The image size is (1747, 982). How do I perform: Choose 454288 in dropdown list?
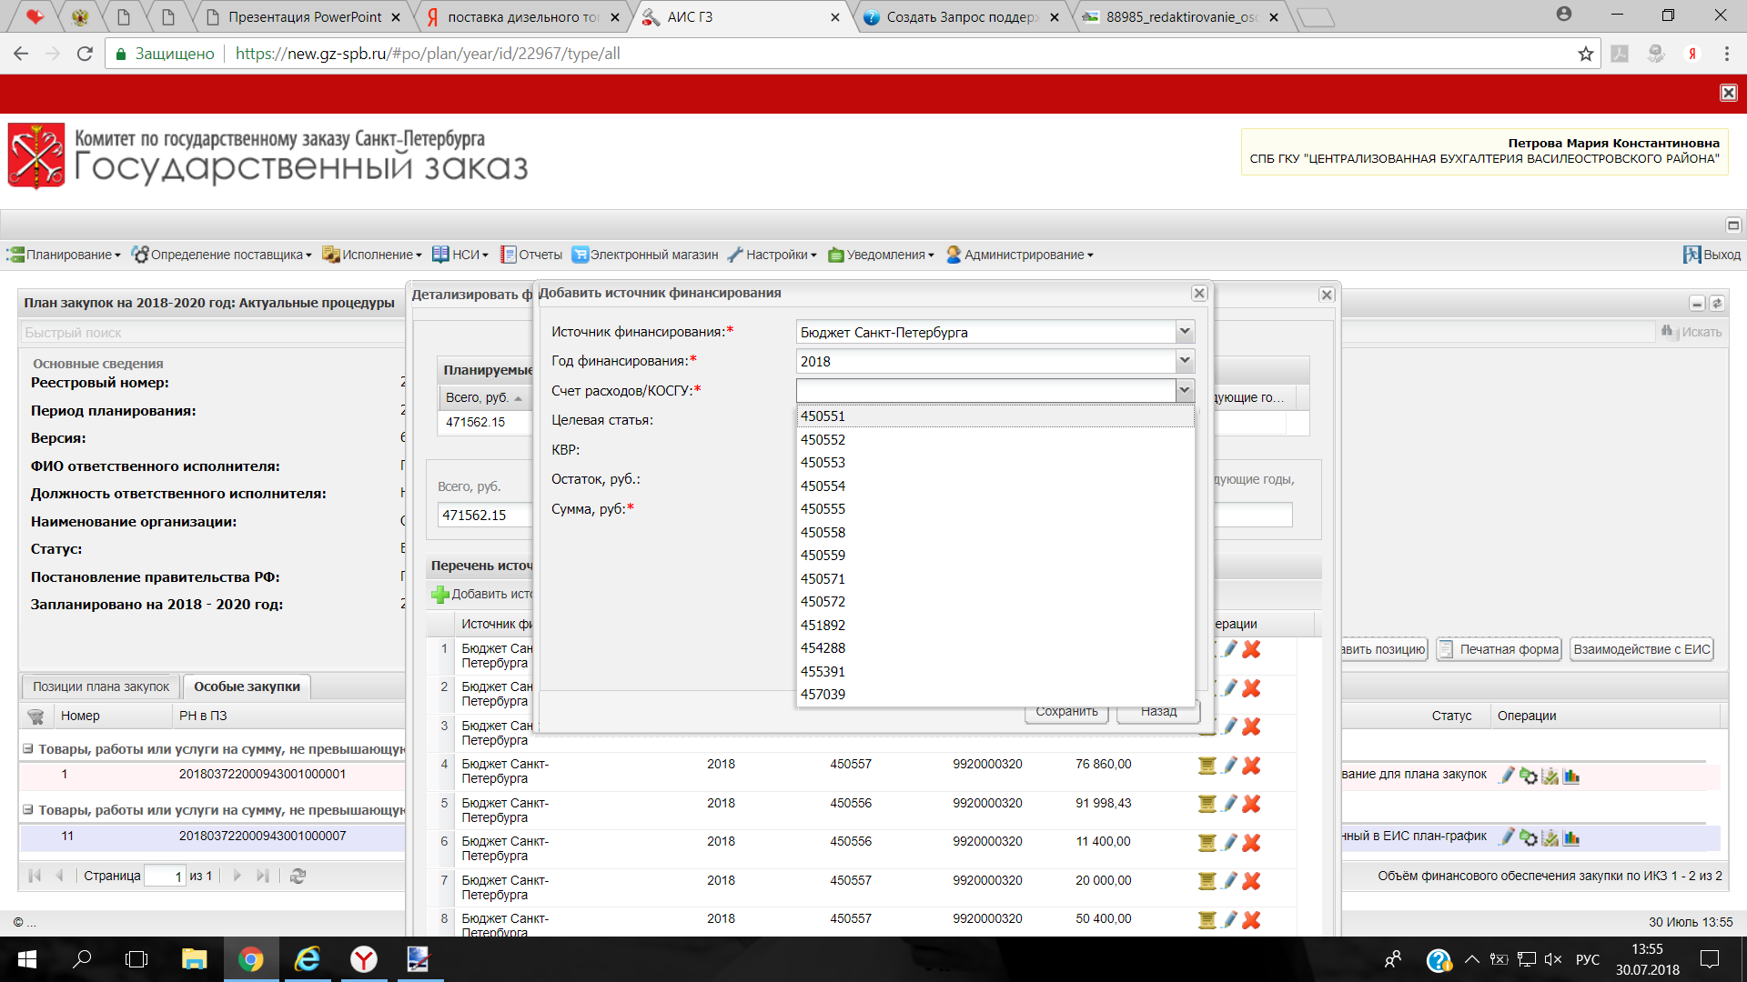coord(823,647)
